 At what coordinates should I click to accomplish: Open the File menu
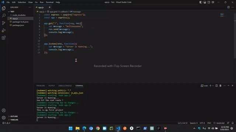8,2
